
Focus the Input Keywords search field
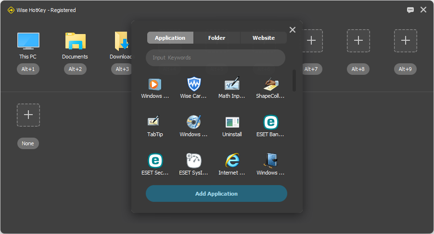[x=216, y=58]
